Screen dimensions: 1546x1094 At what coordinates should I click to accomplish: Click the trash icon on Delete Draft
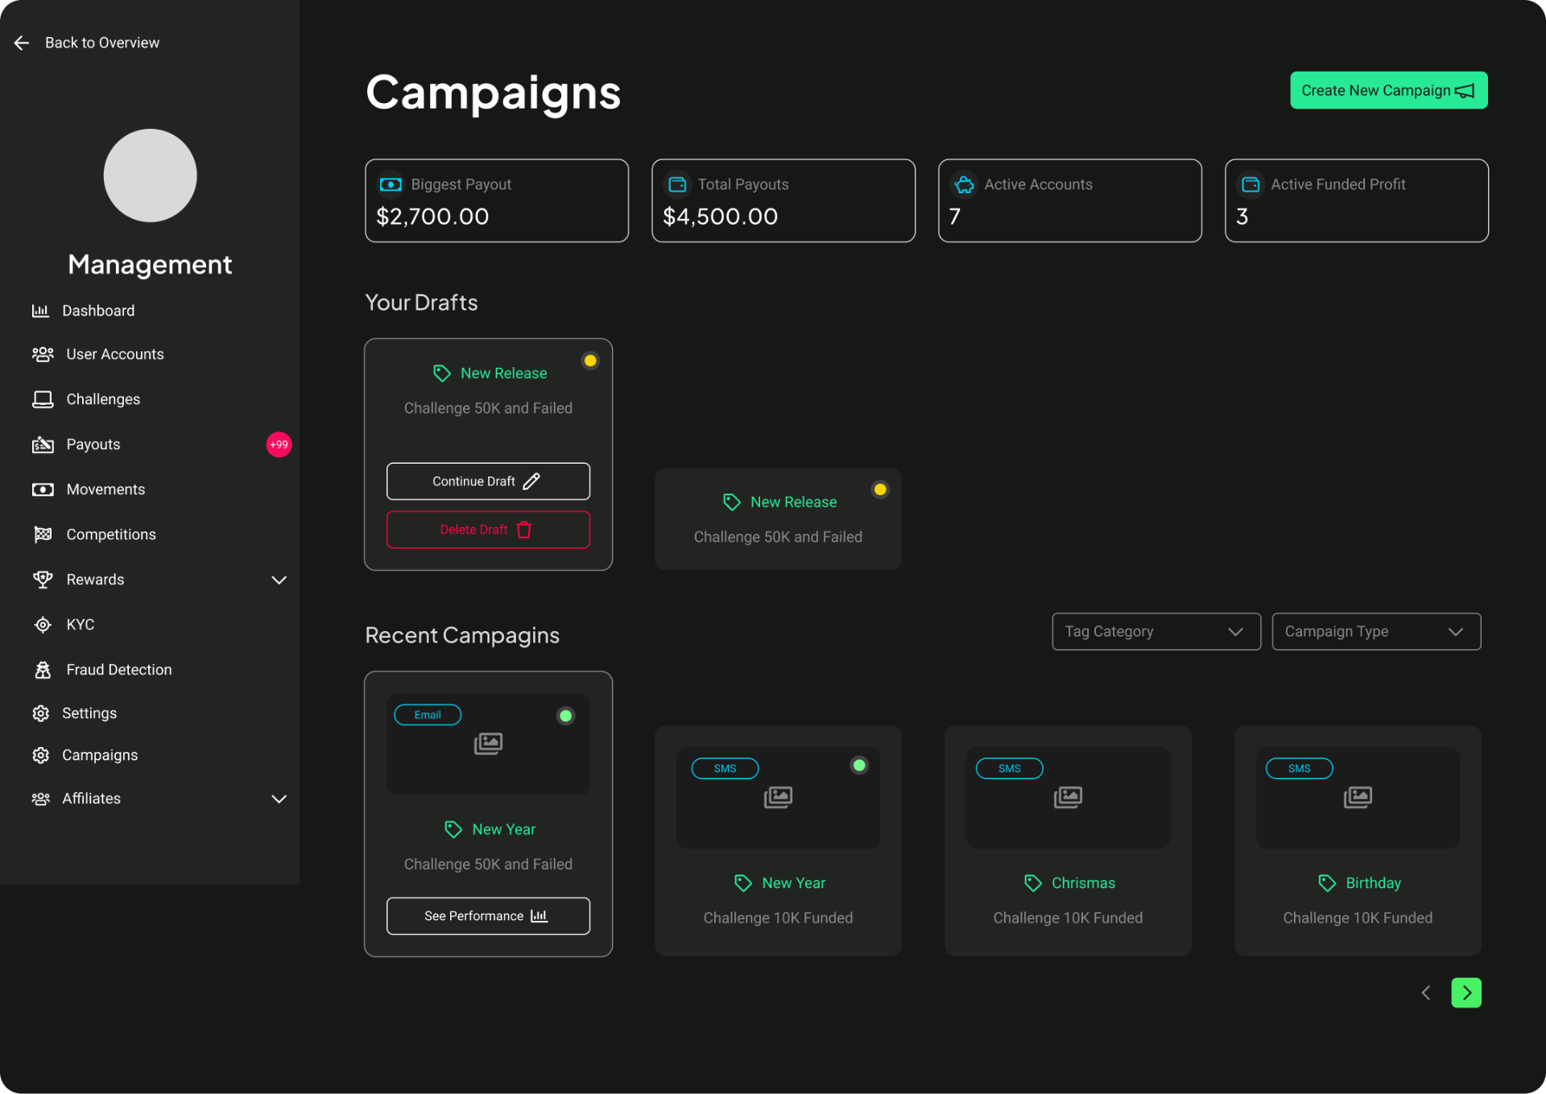[x=524, y=530]
